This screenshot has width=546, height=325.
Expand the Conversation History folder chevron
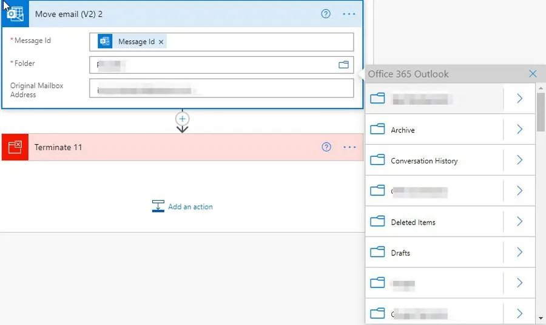point(519,160)
